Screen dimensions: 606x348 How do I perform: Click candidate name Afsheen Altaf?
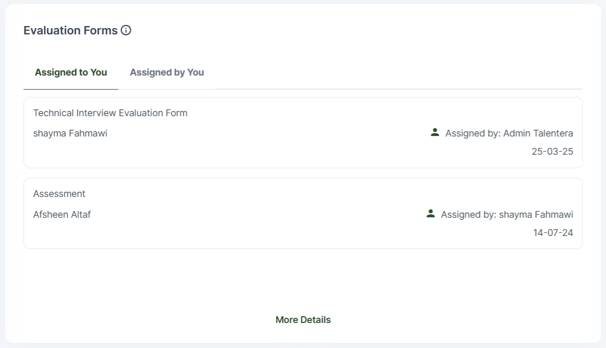click(x=62, y=214)
